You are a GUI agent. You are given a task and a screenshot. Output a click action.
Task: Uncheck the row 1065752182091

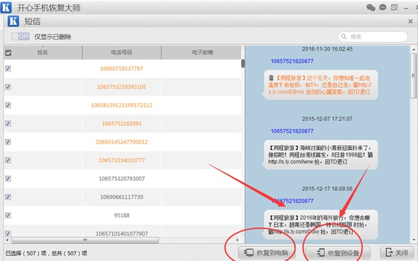[x=8, y=124]
